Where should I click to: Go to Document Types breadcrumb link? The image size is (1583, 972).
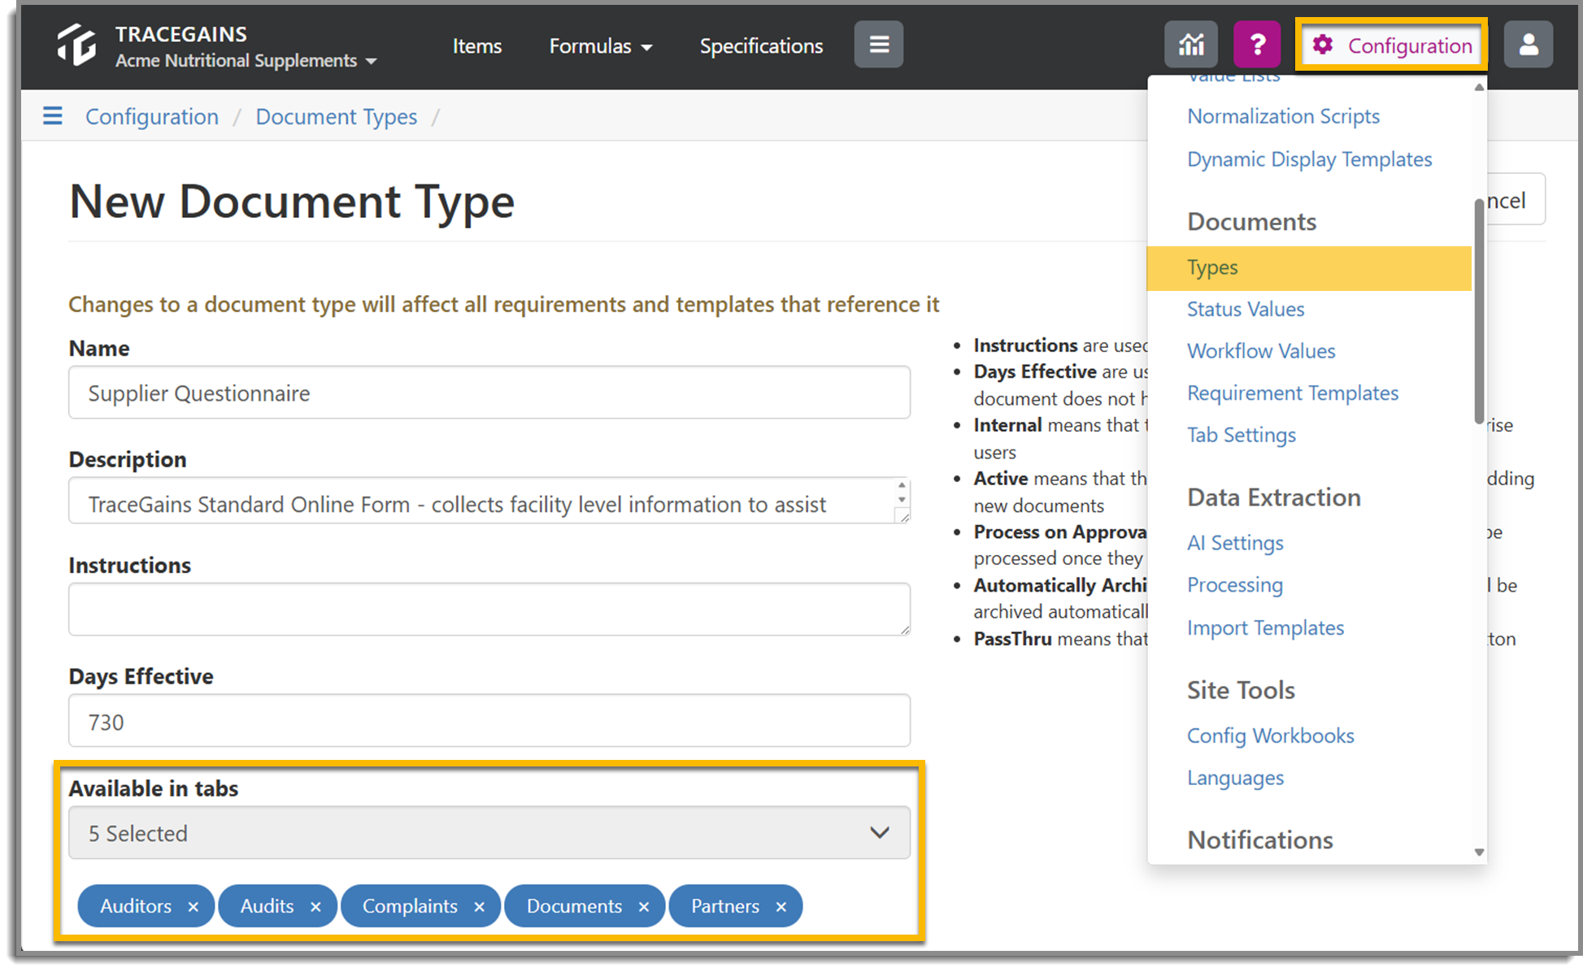click(337, 117)
